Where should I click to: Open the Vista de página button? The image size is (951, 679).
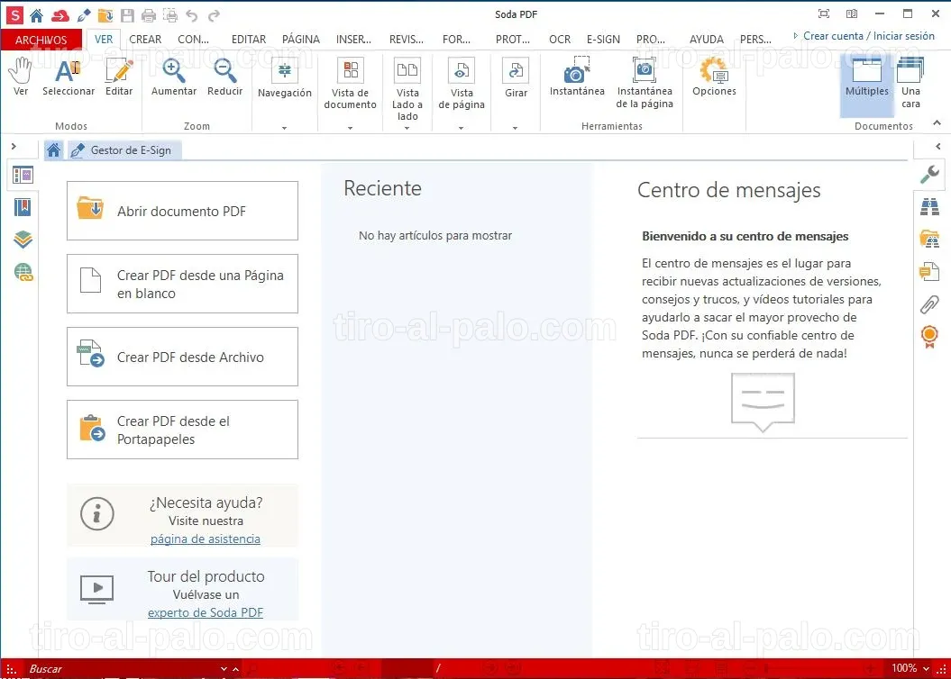click(462, 84)
